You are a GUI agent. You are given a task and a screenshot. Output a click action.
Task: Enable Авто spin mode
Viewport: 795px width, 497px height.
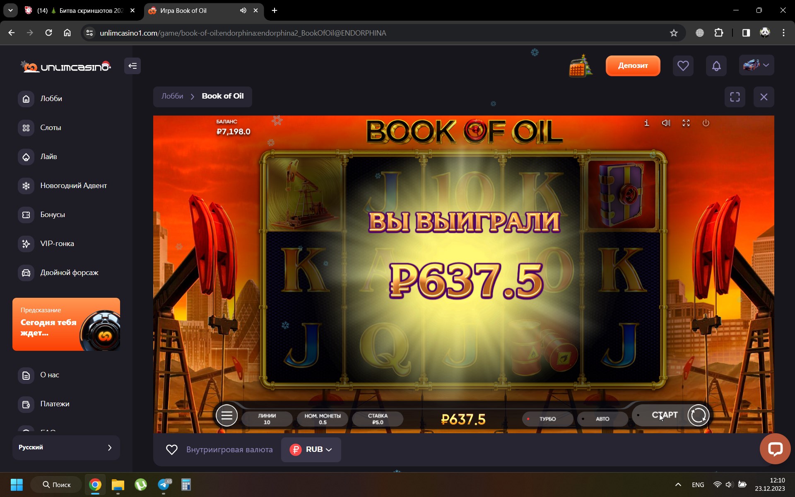[602, 419]
